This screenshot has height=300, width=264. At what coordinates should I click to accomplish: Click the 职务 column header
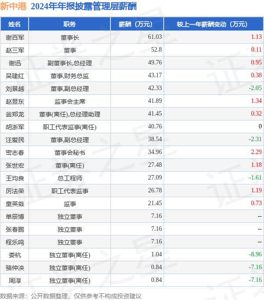coord(70,24)
